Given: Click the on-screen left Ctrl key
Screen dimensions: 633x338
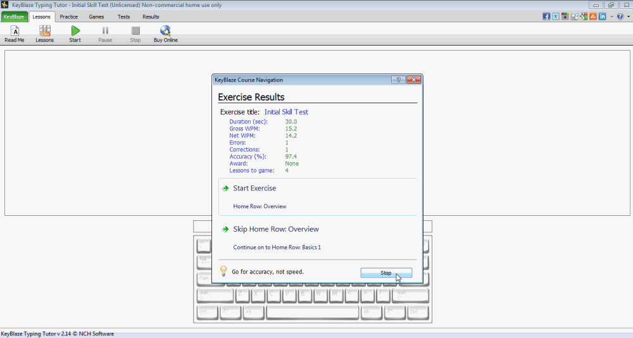Looking at the screenshot, I should pos(208,313).
